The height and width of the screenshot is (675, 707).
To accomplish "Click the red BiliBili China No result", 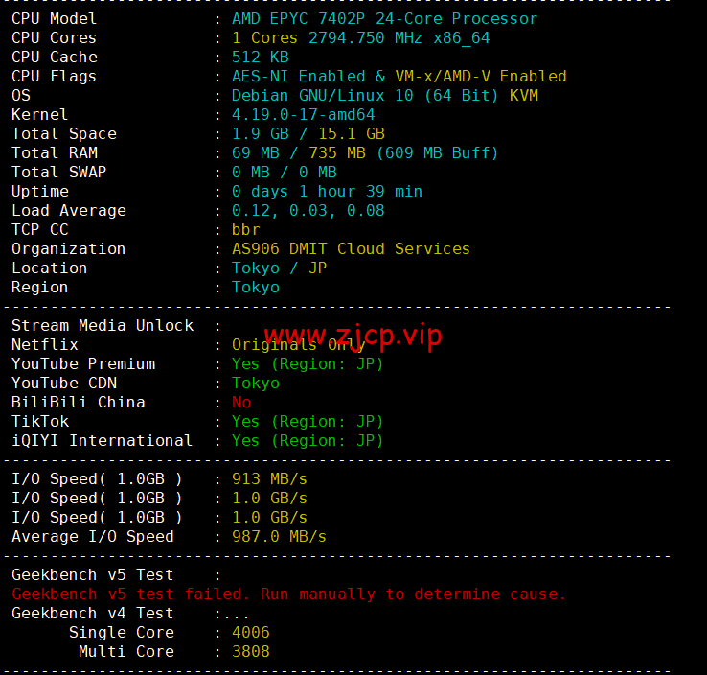I will [241, 403].
